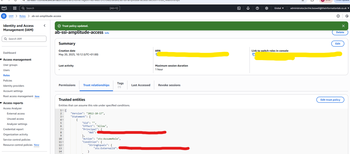
Task: Open the info panel icon near breadcrumb
Action: 338,16
